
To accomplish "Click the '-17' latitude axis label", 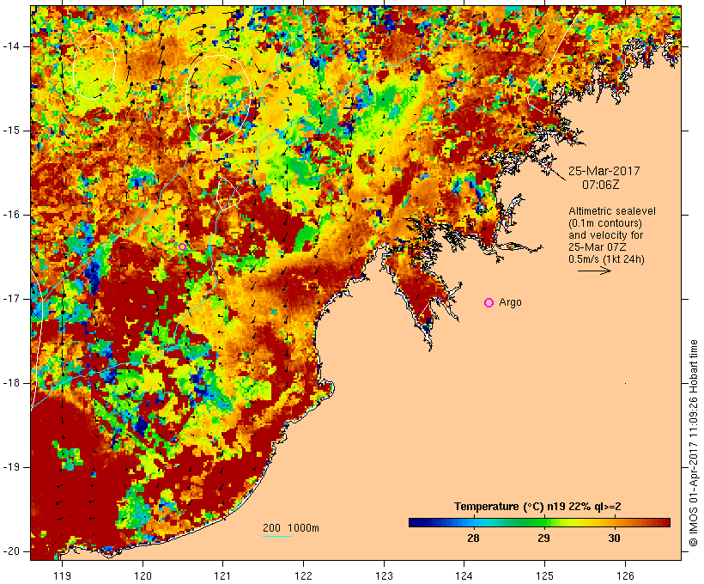I will [x=11, y=299].
